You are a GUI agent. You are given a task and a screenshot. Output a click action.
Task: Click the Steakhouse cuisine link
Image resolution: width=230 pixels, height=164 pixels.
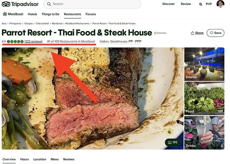(x=119, y=41)
